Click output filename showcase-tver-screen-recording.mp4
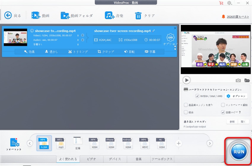This screenshot has width=252, height=166. pyautogui.click(x=122, y=31)
